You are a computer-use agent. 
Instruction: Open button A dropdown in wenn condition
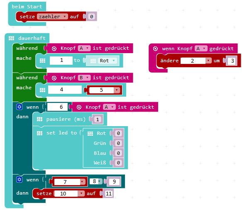tap(109, 107)
